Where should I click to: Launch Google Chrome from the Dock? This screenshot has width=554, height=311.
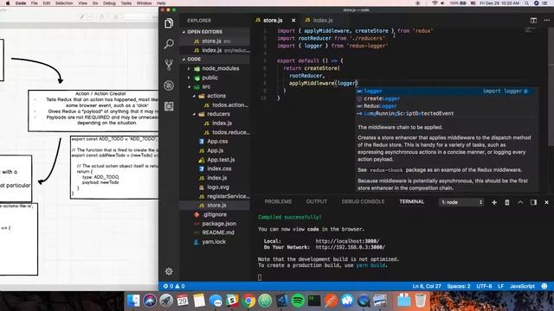248,301
